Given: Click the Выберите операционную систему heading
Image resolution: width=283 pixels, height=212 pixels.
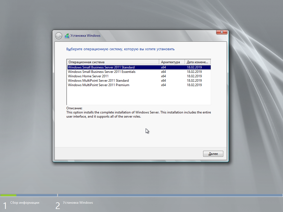Looking at the screenshot, I should (x=120, y=49).
